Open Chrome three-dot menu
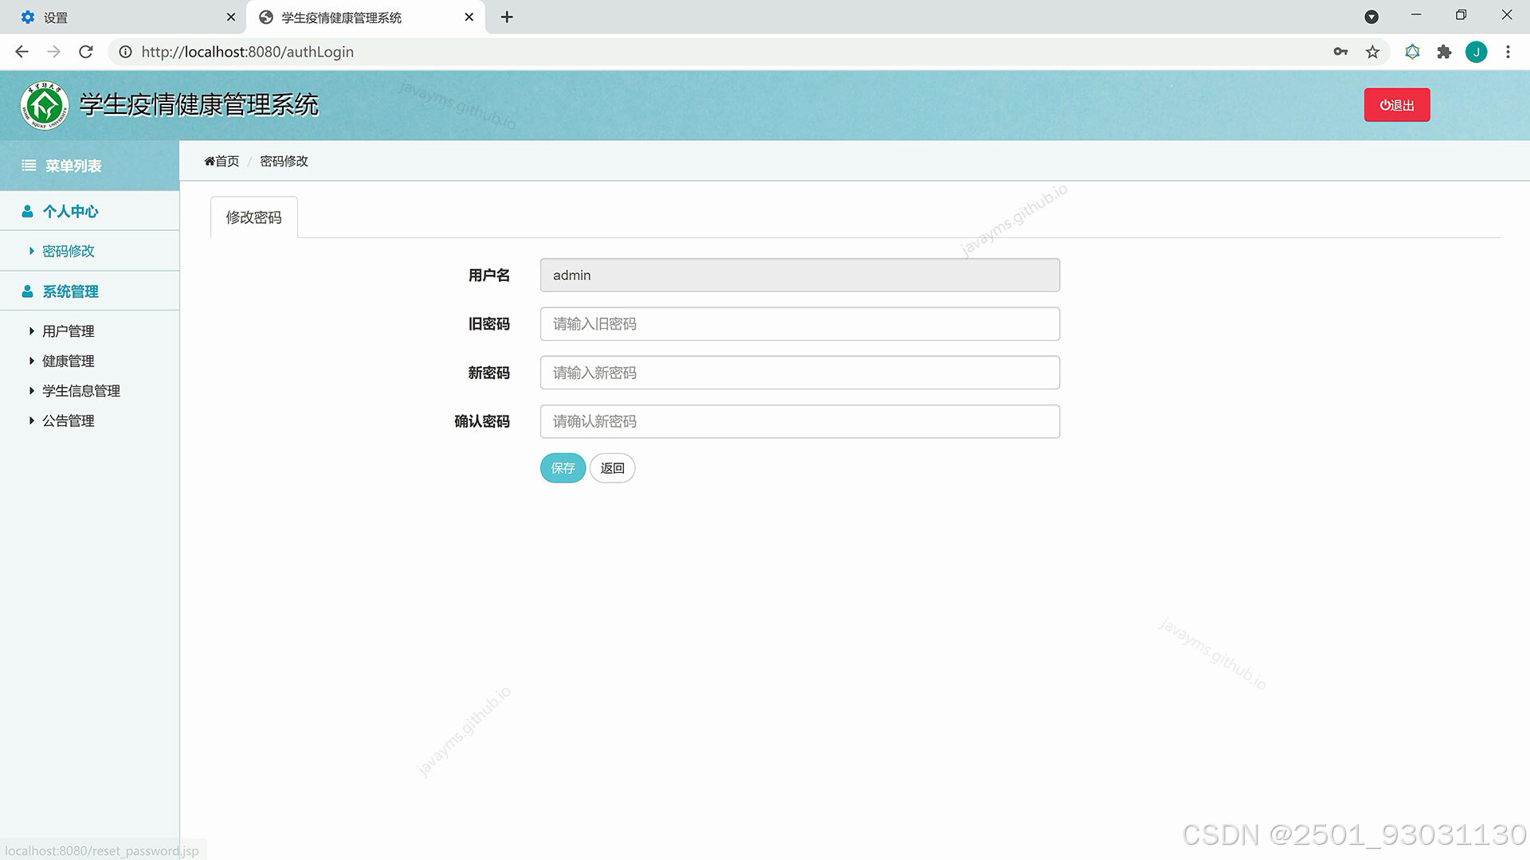The image size is (1530, 860). pyautogui.click(x=1508, y=52)
